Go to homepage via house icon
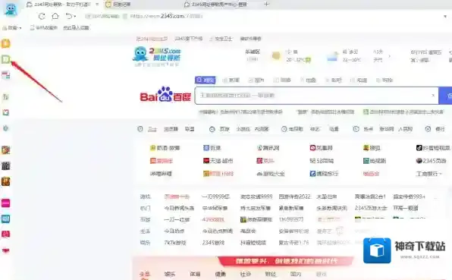This screenshot has width=452, height=280. point(55,16)
